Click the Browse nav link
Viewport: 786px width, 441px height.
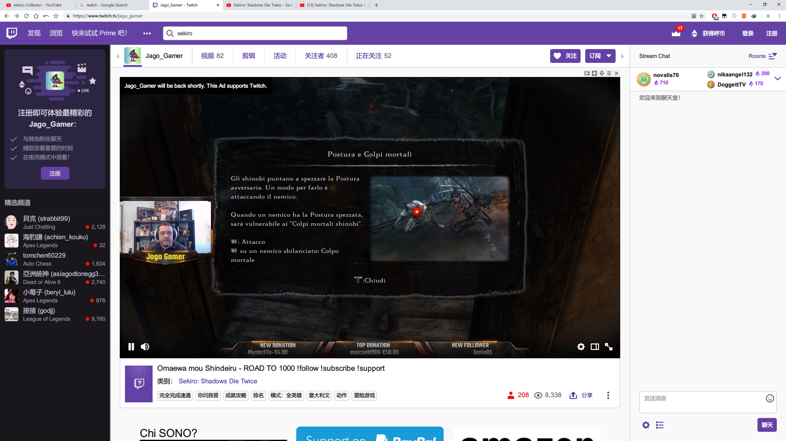(x=56, y=33)
